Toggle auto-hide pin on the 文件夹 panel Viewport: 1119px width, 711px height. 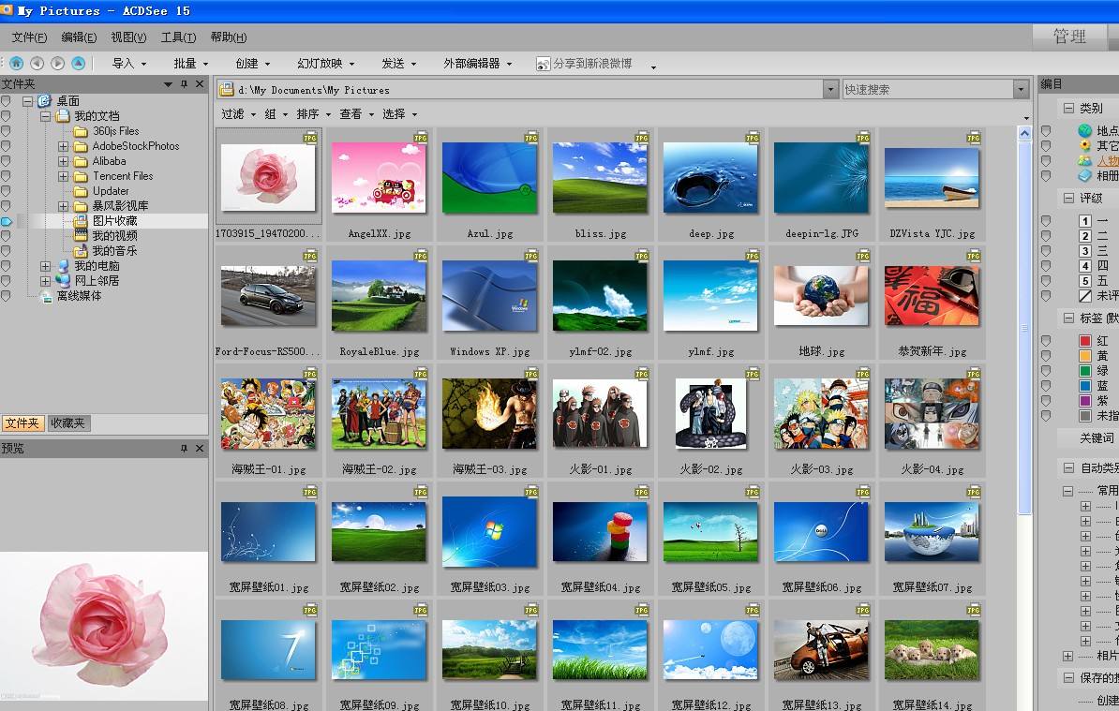point(186,82)
